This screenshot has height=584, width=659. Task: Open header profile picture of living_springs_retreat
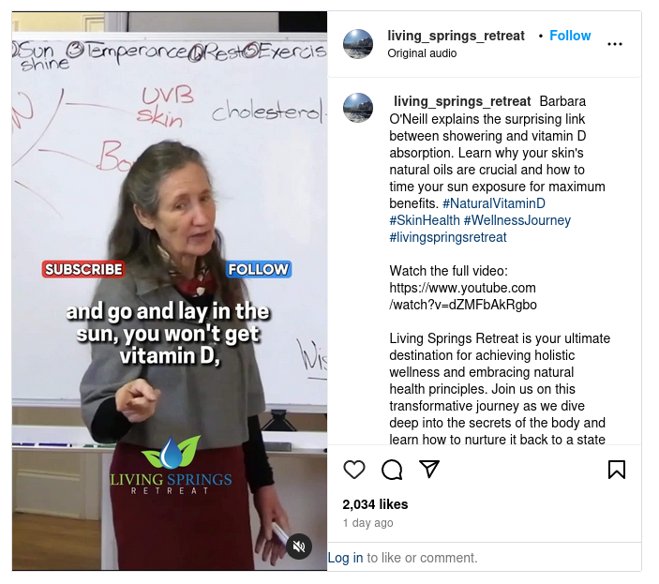coord(358,44)
